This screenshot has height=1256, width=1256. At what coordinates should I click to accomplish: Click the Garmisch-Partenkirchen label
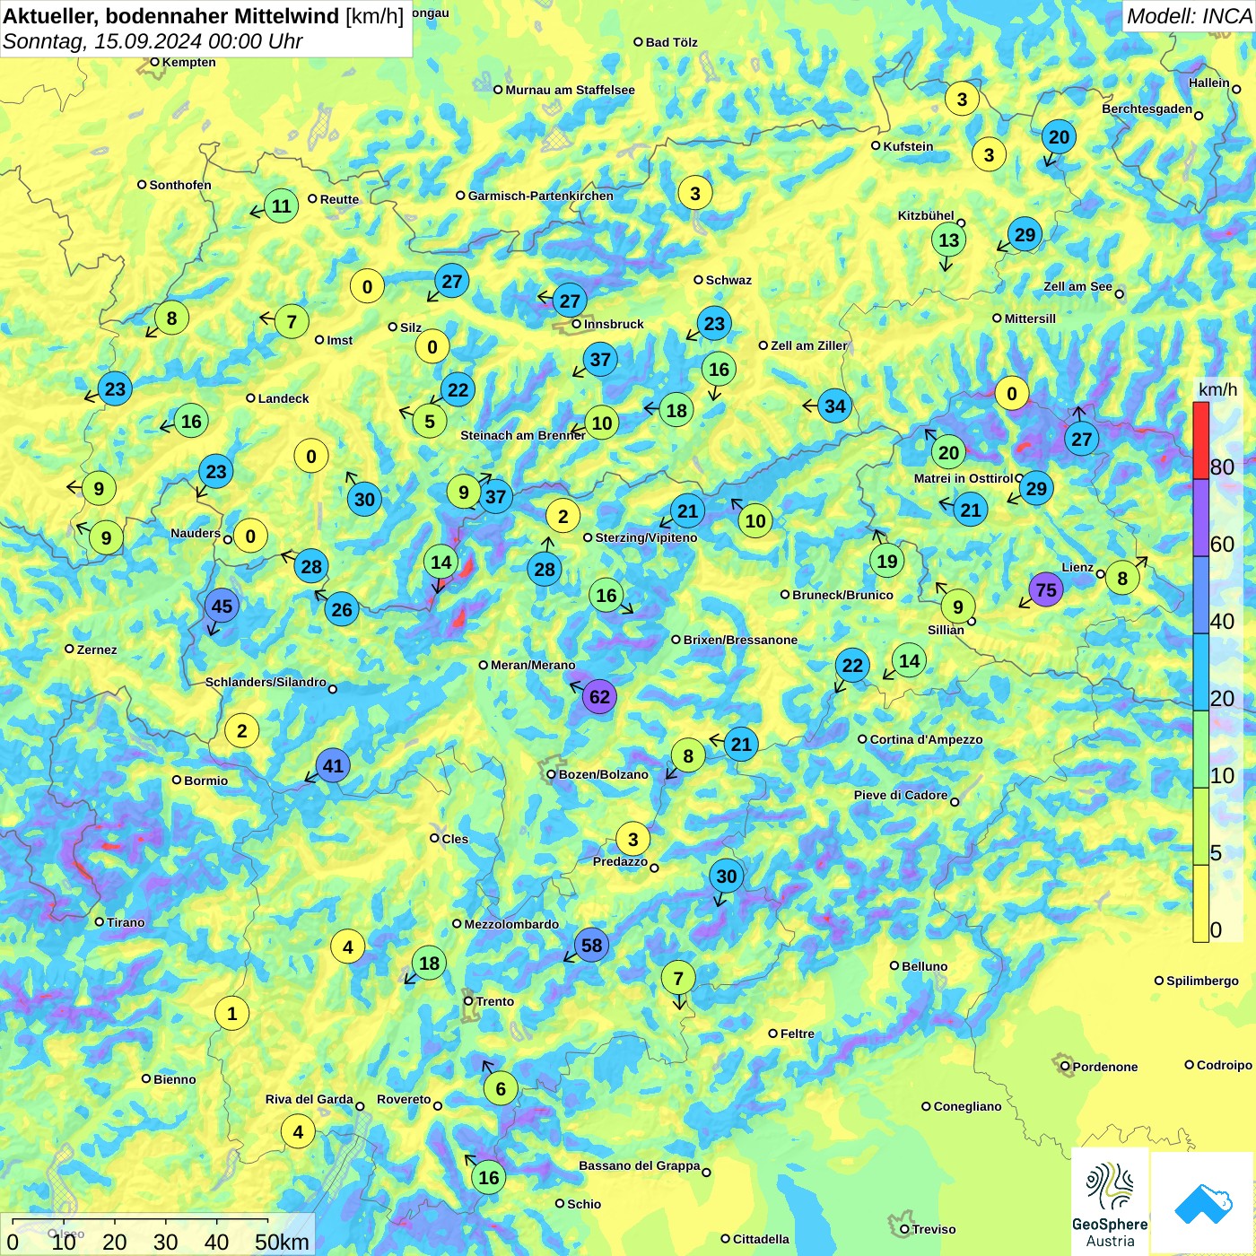541,196
